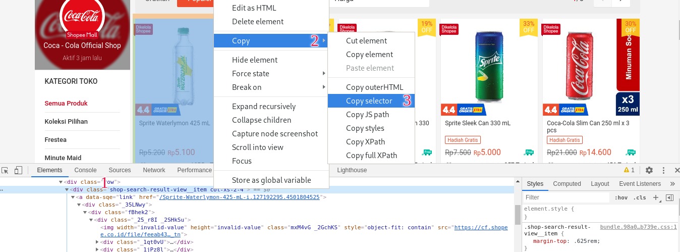The image size is (680, 252).
Task: Open Break on submenu
Action: tap(271, 87)
